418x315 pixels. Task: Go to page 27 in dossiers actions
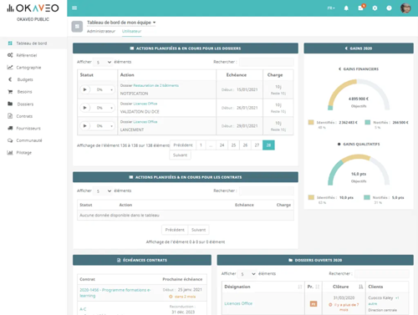coord(257,145)
